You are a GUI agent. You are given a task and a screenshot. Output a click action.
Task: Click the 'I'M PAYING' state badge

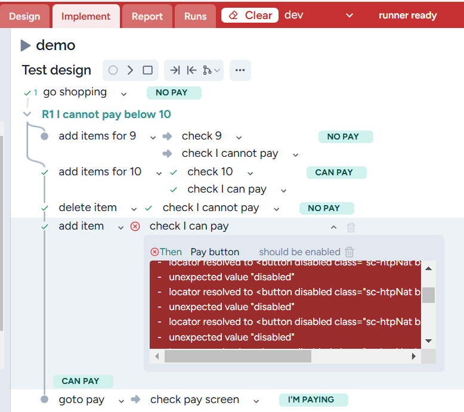tap(310, 399)
